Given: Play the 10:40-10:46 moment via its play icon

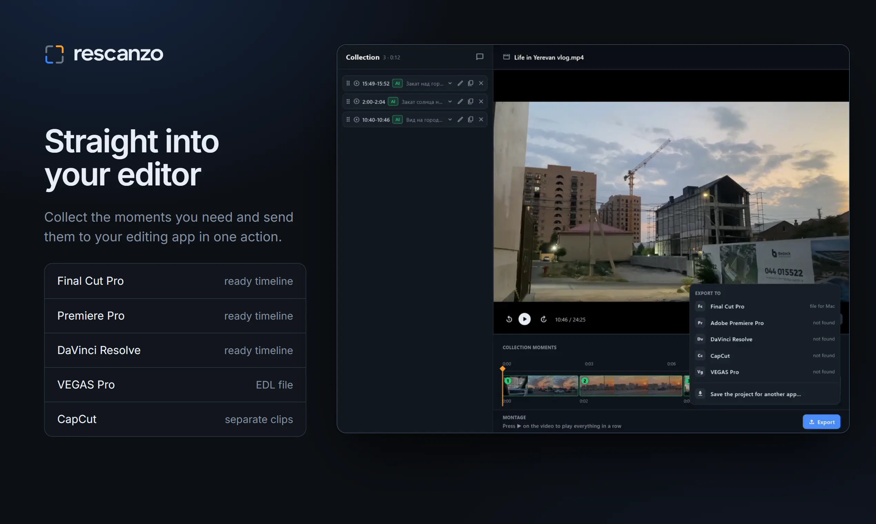Looking at the screenshot, I should coord(356,120).
